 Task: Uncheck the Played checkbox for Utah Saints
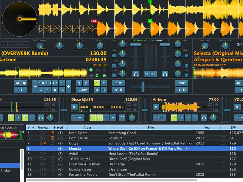(52, 133)
